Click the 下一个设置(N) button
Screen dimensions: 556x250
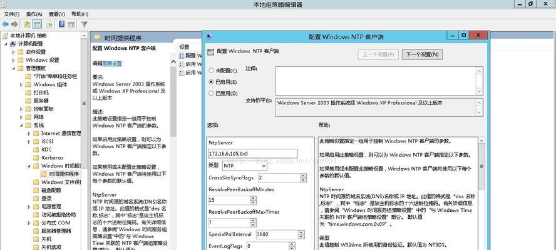pyautogui.click(x=422, y=54)
